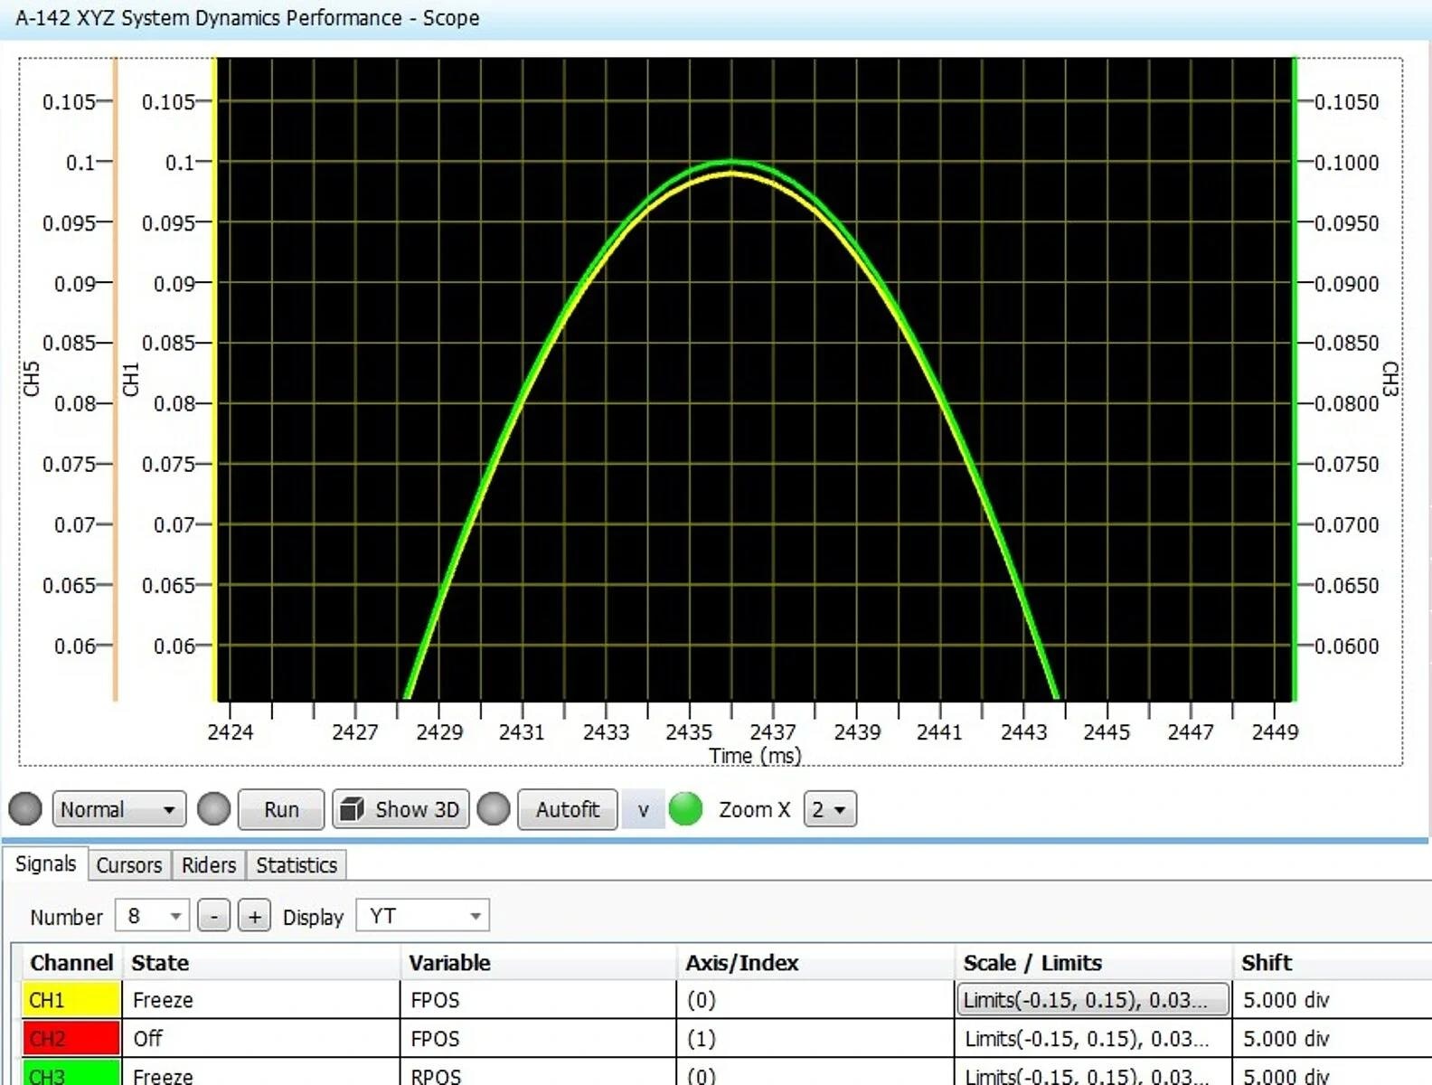Click the Axis/Index column header

pos(815,962)
